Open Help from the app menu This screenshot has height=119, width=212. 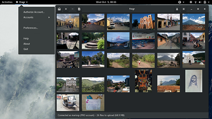pos(26,39)
